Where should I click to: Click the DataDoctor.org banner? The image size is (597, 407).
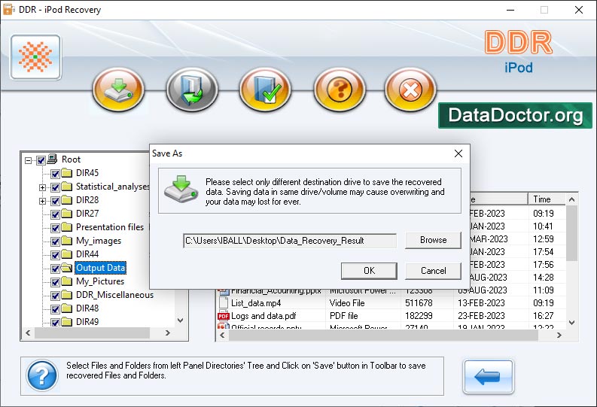(x=515, y=115)
